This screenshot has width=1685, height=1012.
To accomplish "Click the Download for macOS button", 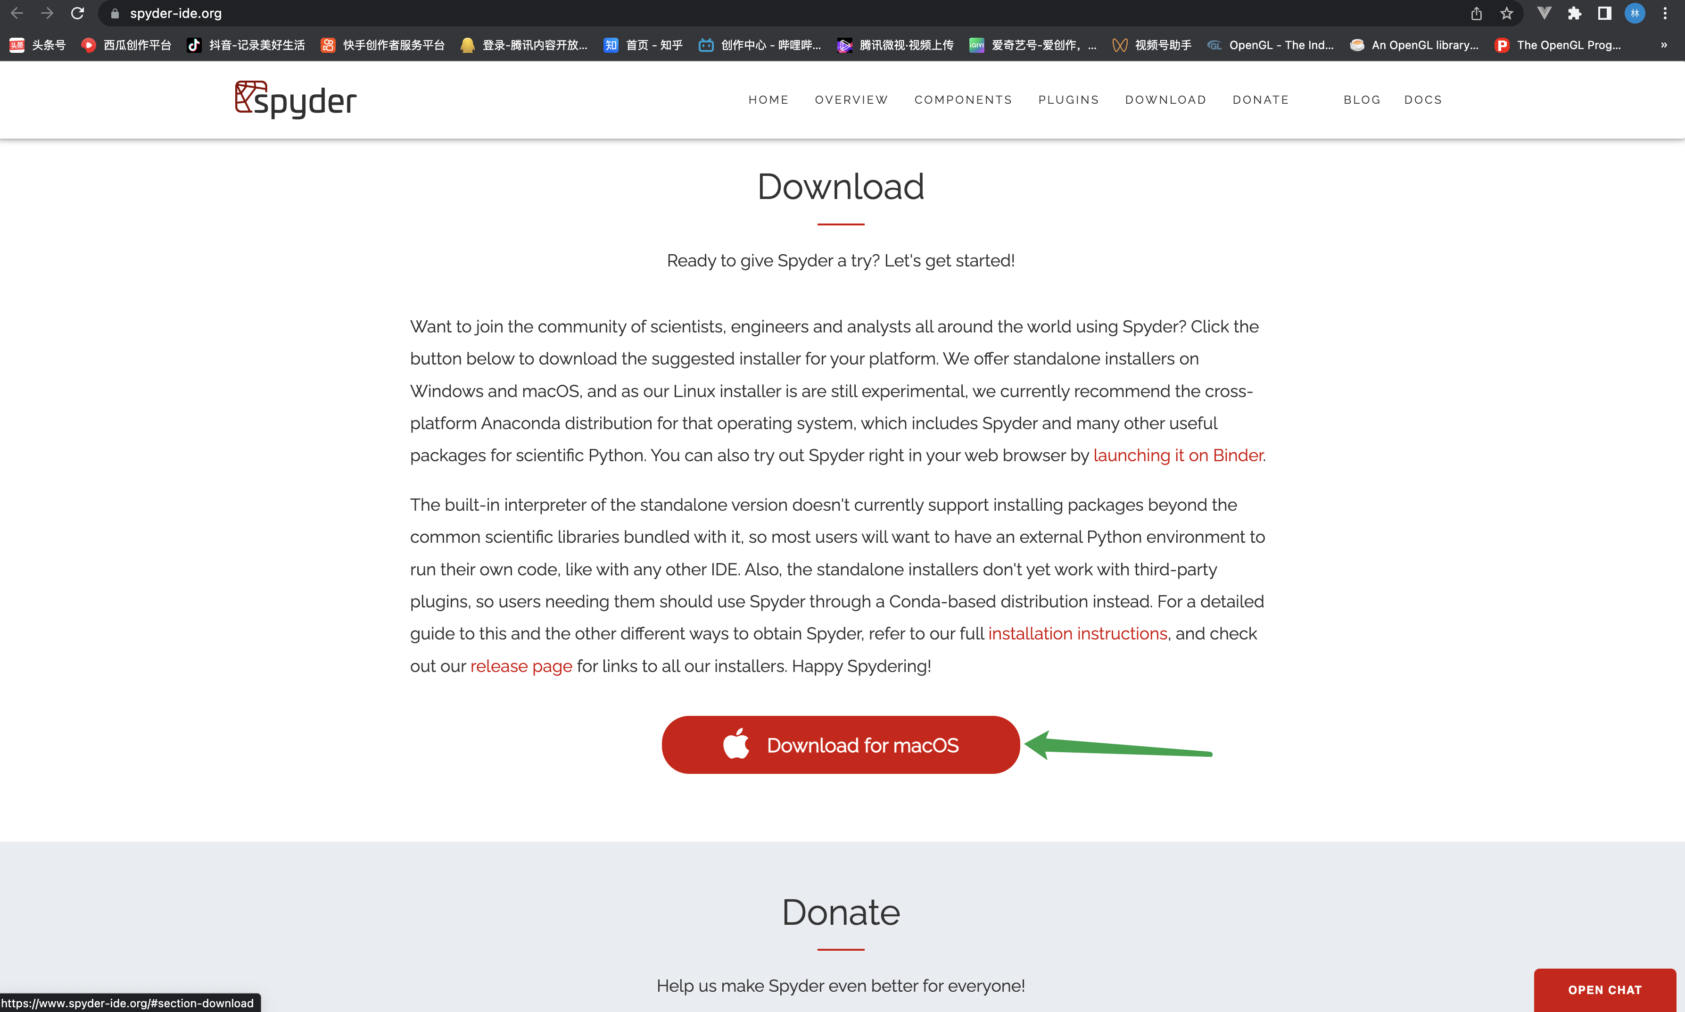I will point(841,745).
